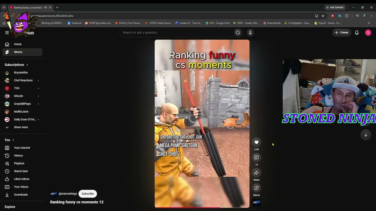Image resolution: width=376 pixels, height=211 pixels.
Task: Remix this short
Action: click(256, 188)
